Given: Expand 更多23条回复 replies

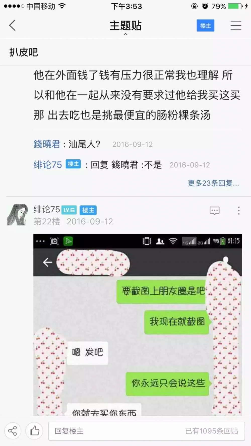Looking at the screenshot, I should point(213,183).
